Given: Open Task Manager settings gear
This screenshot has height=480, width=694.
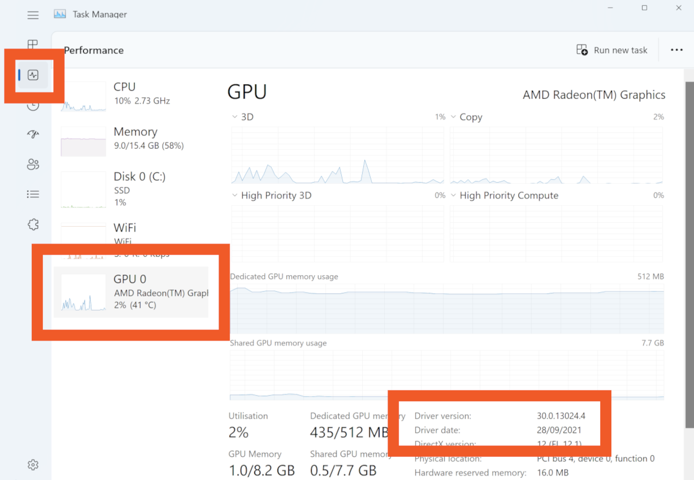Looking at the screenshot, I should point(33,464).
